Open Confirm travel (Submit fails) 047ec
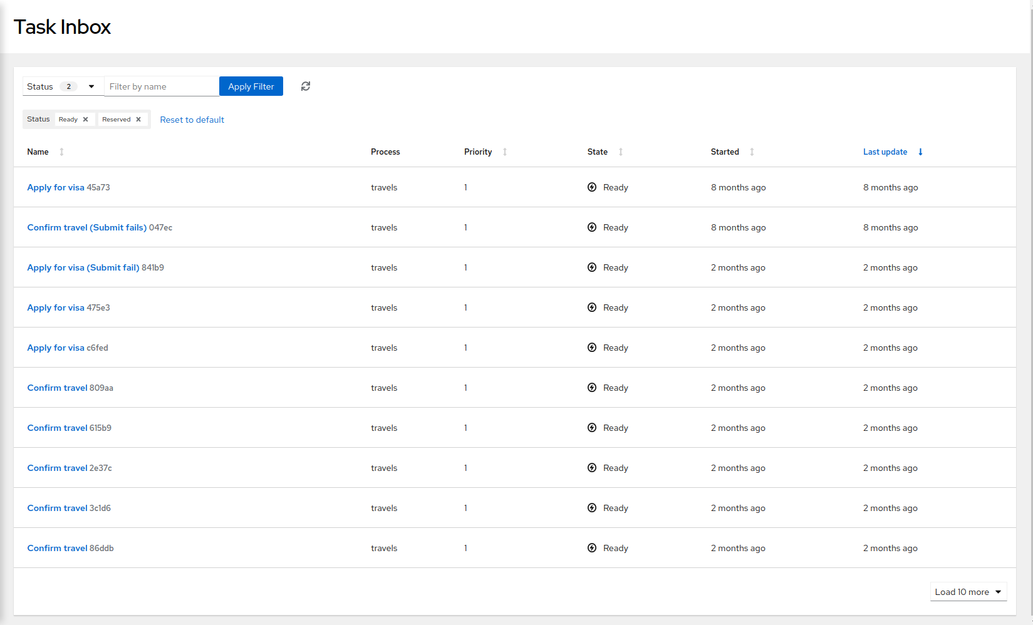Viewport: 1033px width, 625px height. click(x=86, y=227)
